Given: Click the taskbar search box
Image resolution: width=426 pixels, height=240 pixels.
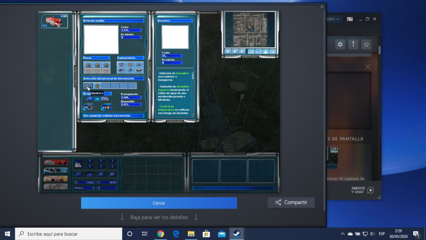Looking at the screenshot, I should click(69, 234).
